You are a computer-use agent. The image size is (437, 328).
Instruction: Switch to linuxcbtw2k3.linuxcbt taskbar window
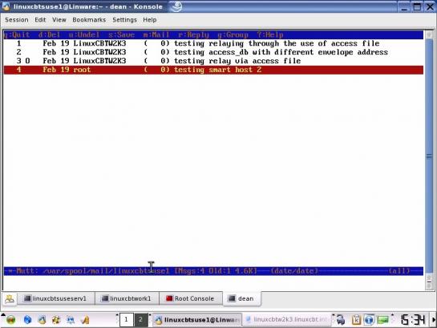[x=286, y=320]
